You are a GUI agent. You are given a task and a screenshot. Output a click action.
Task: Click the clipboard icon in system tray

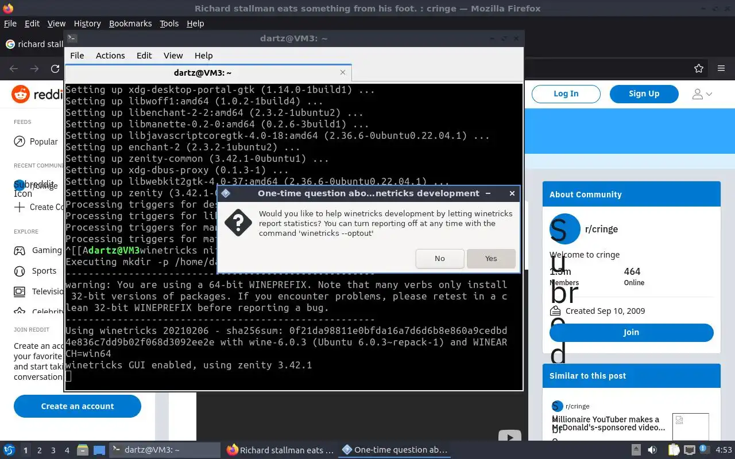pyautogui.click(x=674, y=450)
